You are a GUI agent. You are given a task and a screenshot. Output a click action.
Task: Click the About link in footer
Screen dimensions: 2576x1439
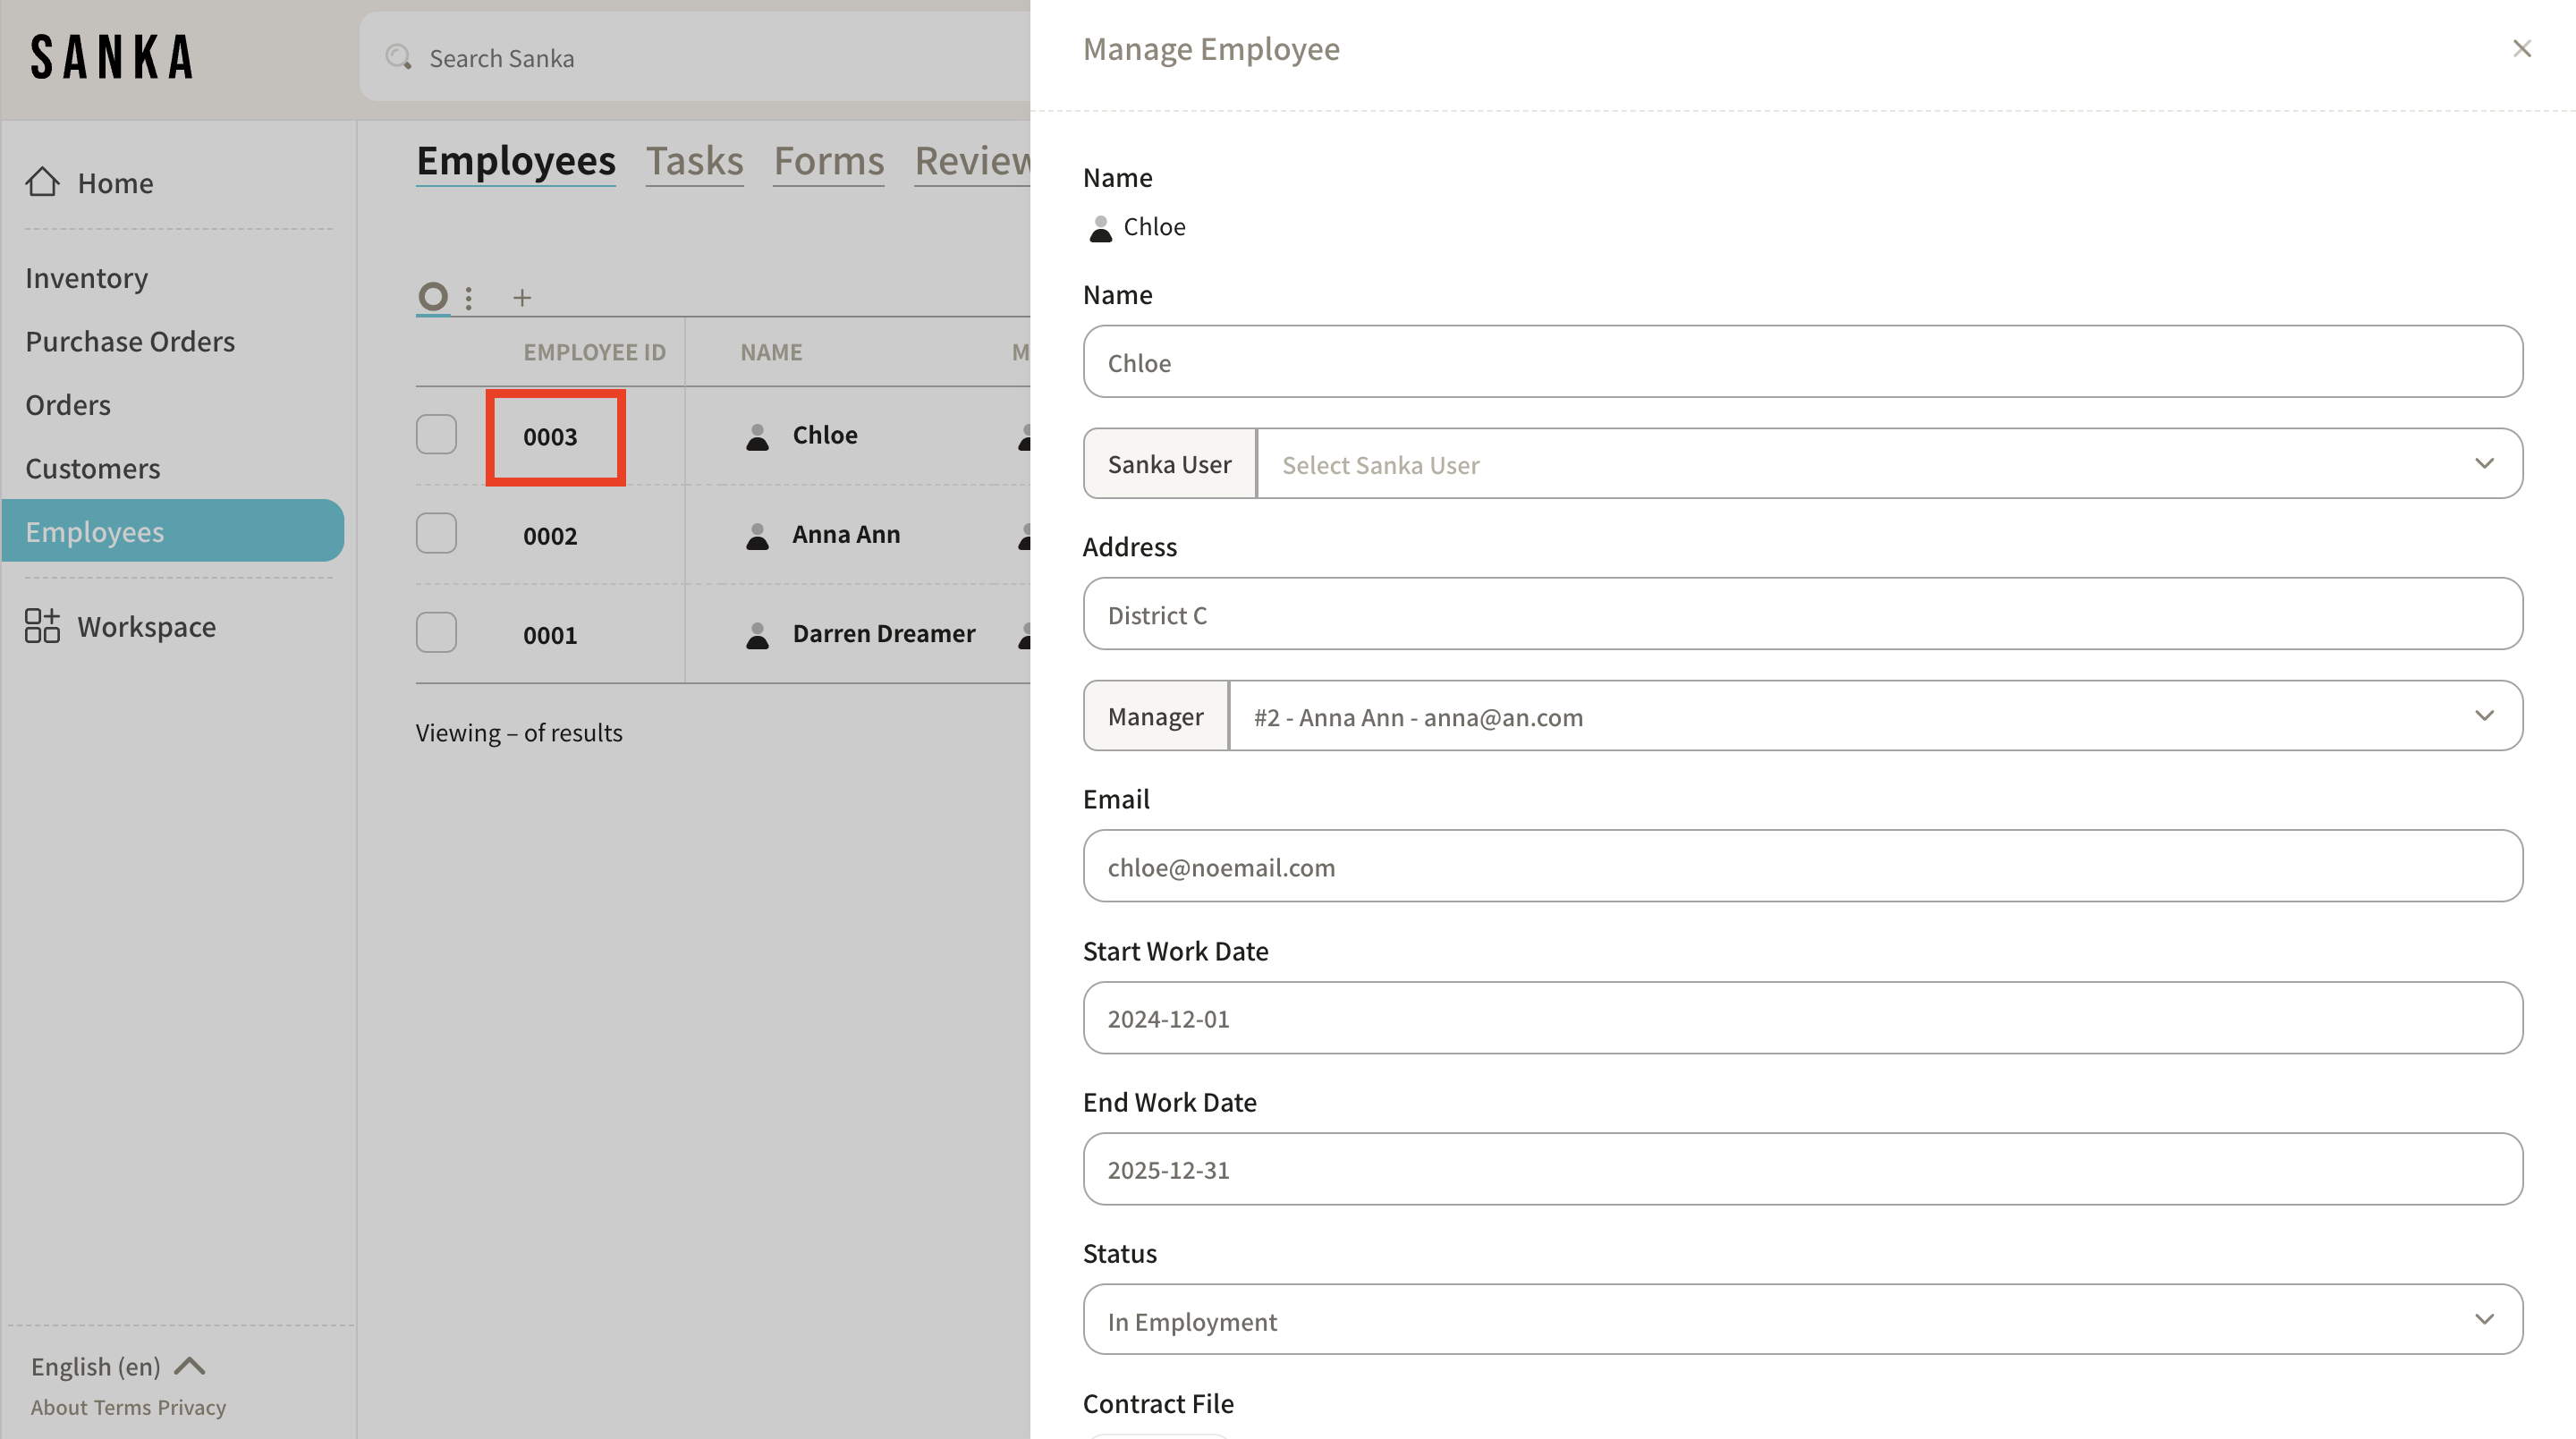pyautogui.click(x=59, y=1407)
